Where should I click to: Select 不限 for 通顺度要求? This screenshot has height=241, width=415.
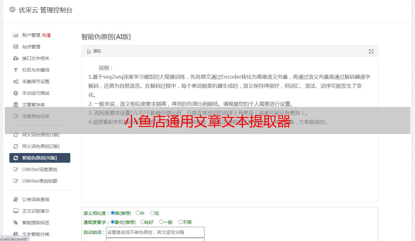[180, 222]
